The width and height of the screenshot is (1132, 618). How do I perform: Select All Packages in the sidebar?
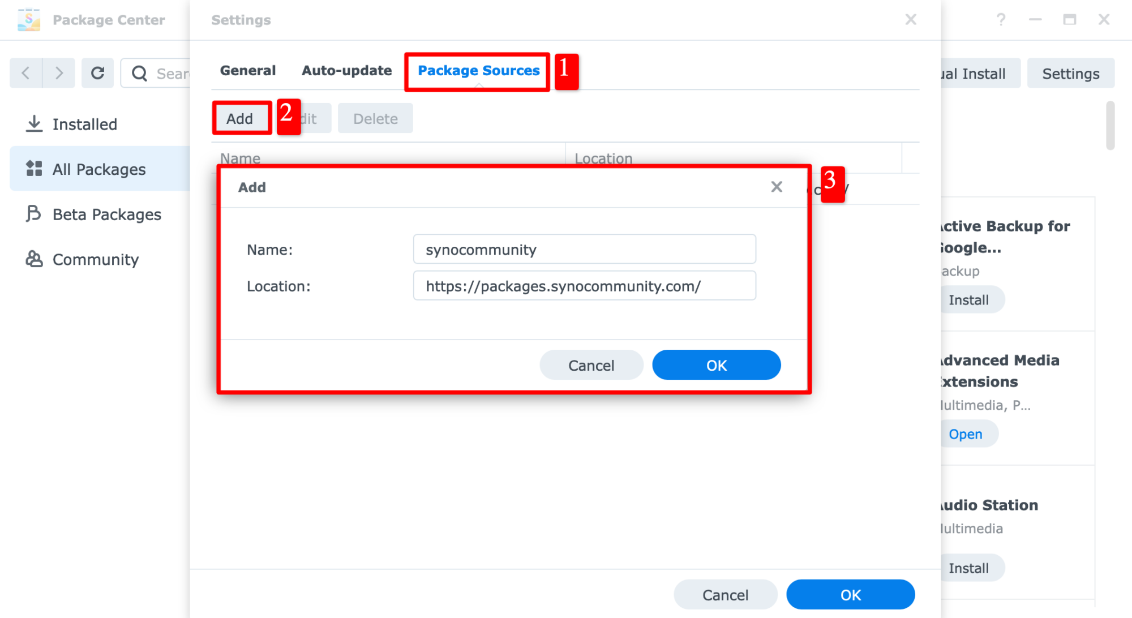tap(98, 169)
